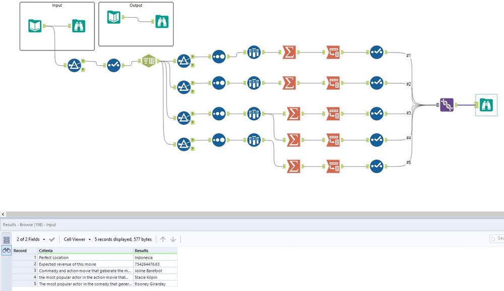Click the Sort tool in the bottom branch

pos(219,140)
